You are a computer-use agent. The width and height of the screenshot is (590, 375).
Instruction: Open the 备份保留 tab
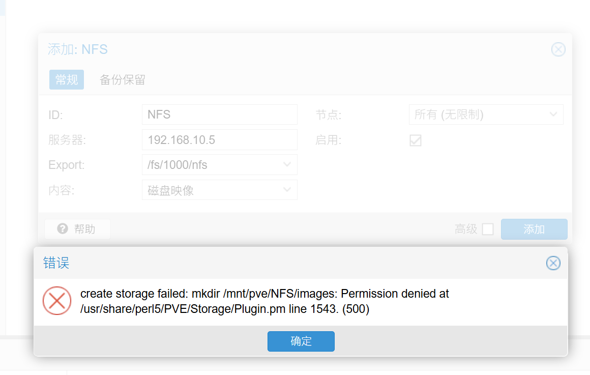tap(123, 80)
